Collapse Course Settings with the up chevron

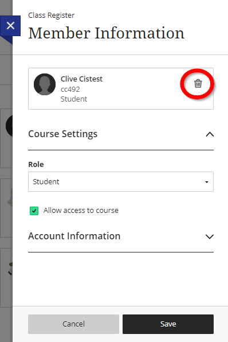[210, 134]
